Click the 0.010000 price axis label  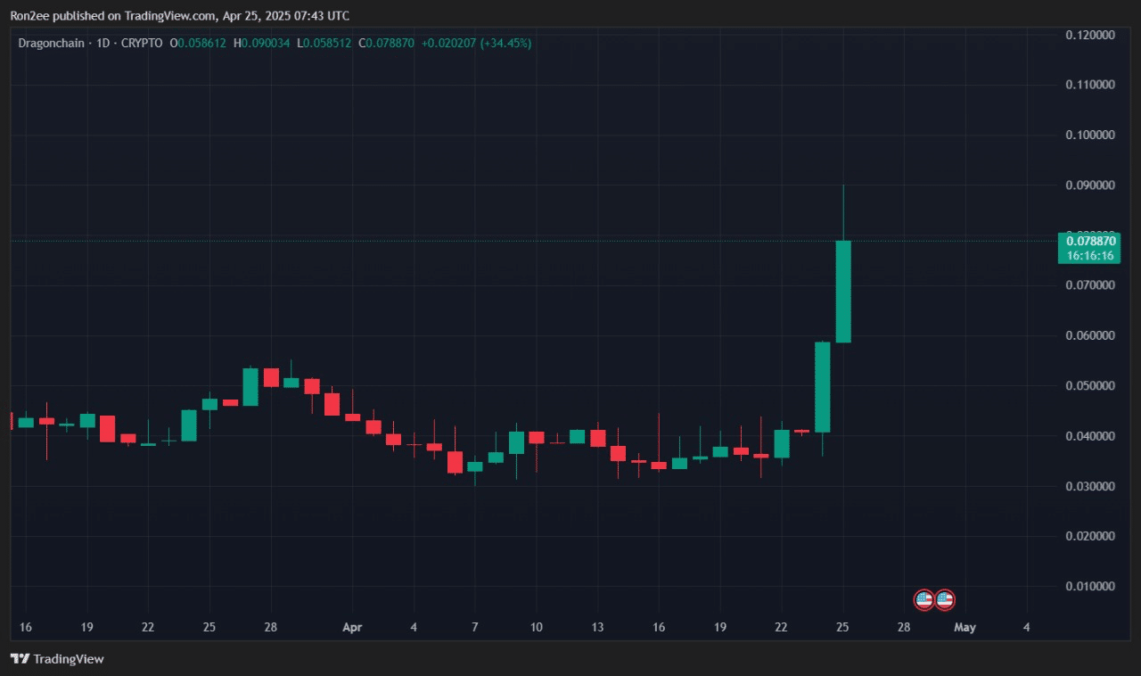1090,587
